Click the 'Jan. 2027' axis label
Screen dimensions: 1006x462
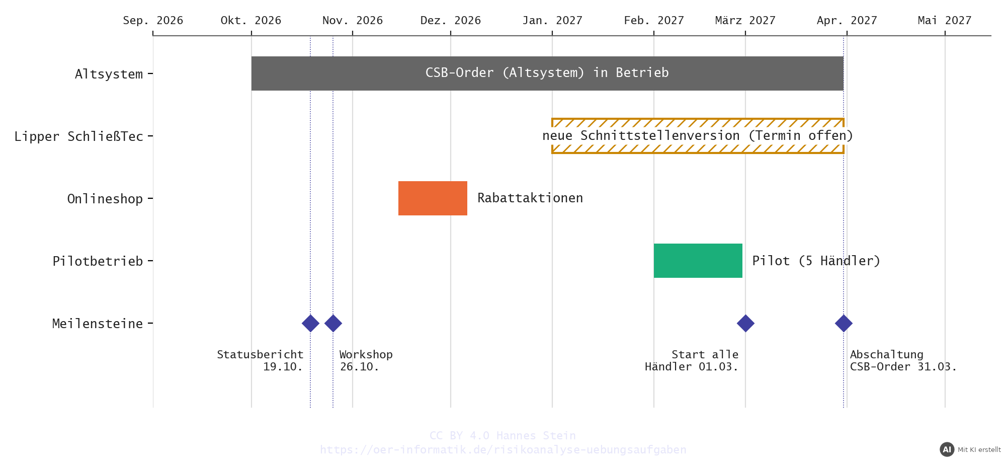click(552, 21)
